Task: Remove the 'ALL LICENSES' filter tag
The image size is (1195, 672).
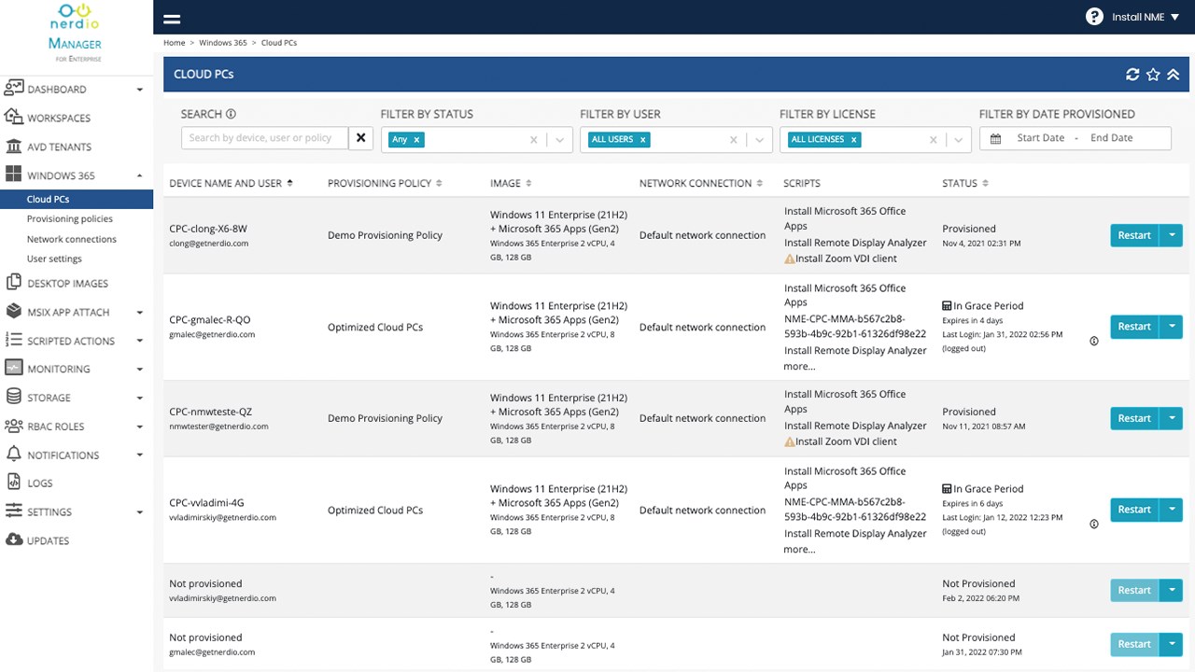Action: tap(853, 140)
